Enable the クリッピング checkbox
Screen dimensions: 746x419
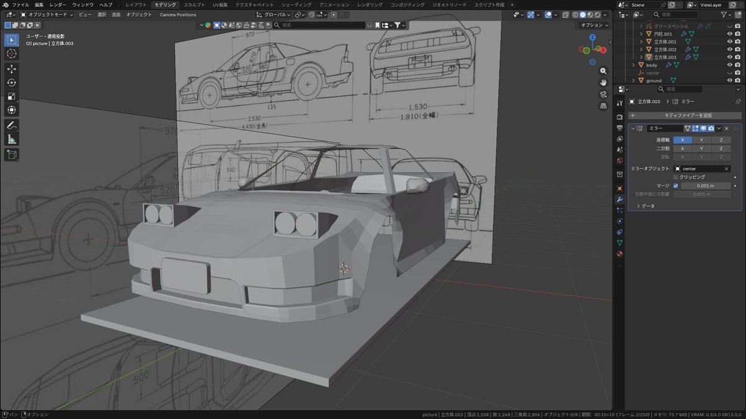click(676, 177)
